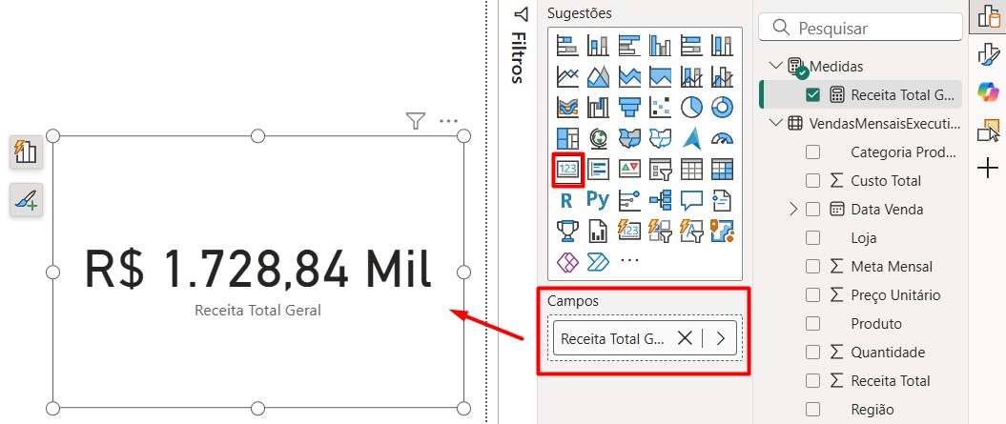Image resolution: width=1006 pixels, height=424 pixels.
Task: Open the format visual paintbrush button
Action: (x=26, y=199)
